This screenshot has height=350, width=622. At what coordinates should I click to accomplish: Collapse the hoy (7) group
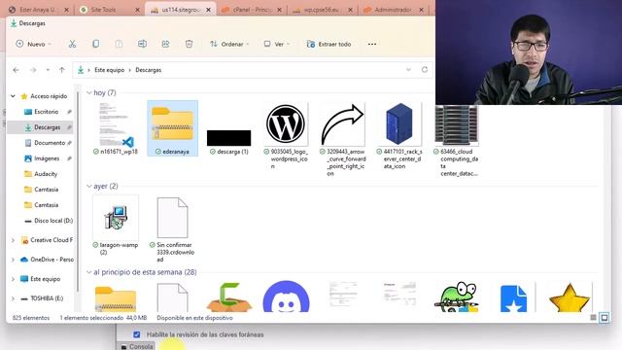pyautogui.click(x=88, y=93)
